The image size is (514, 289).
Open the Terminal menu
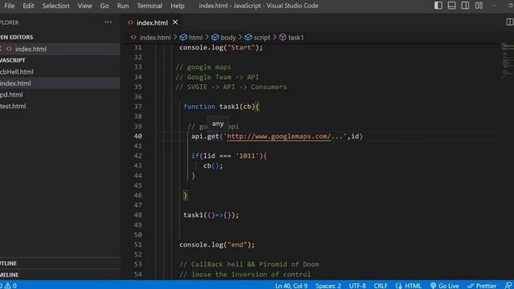[x=149, y=6]
